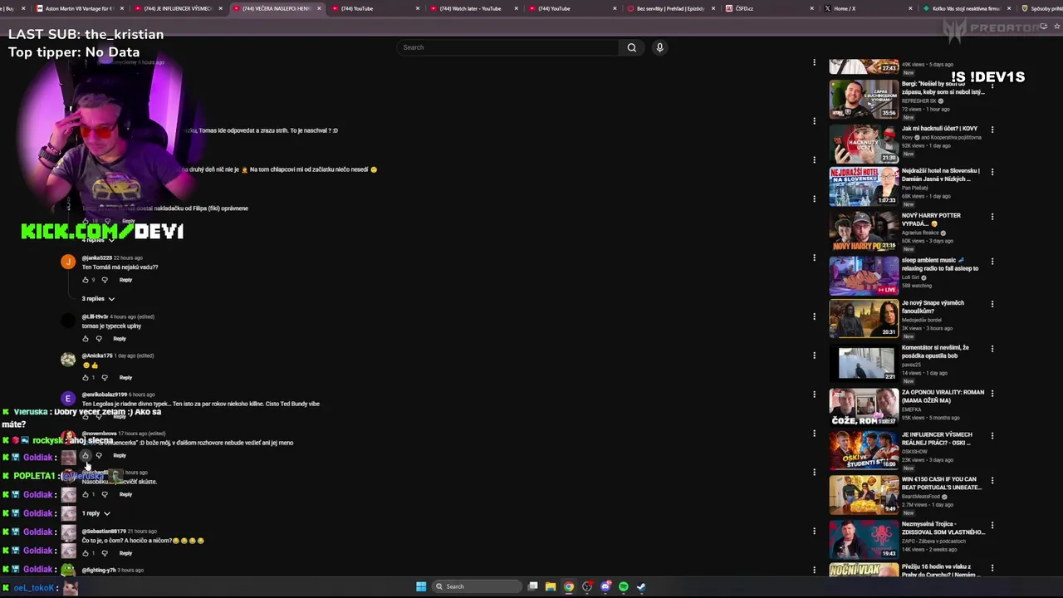Open 'Nezmyselná Trojica' video title
1063x598 pixels.
pos(943,528)
